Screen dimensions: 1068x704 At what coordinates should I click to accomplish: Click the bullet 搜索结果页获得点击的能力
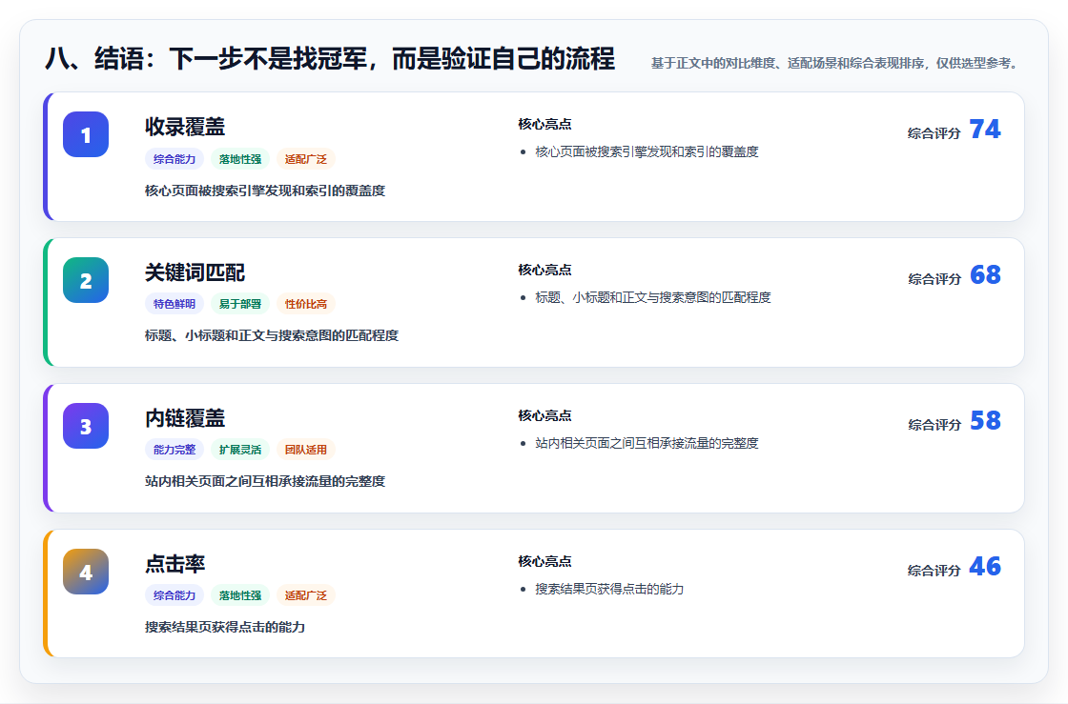[609, 589]
